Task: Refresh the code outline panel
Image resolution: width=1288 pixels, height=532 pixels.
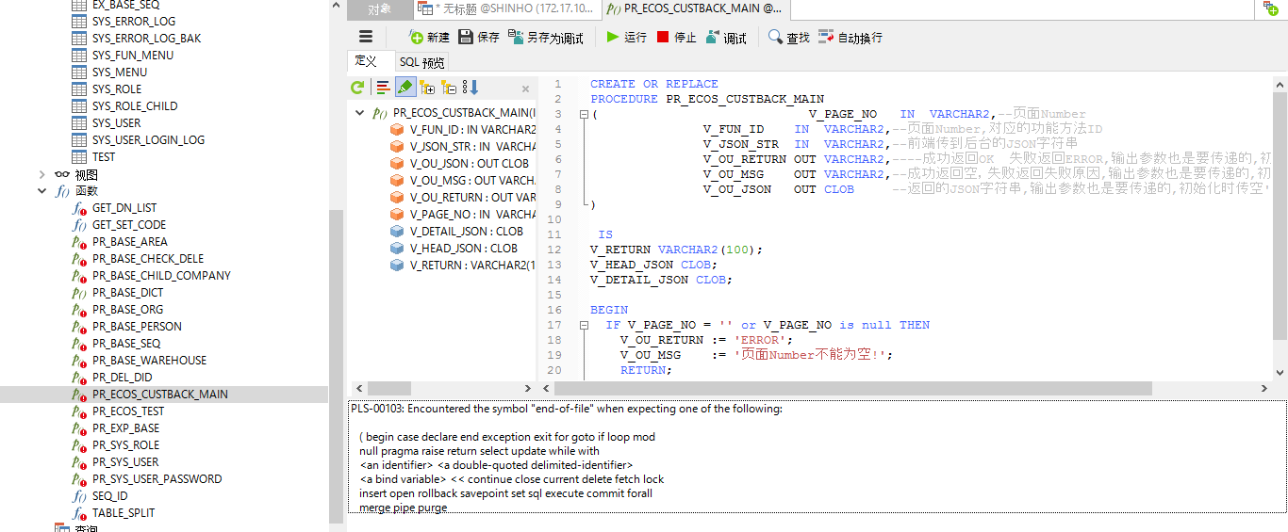Action: (x=357, y=88)
